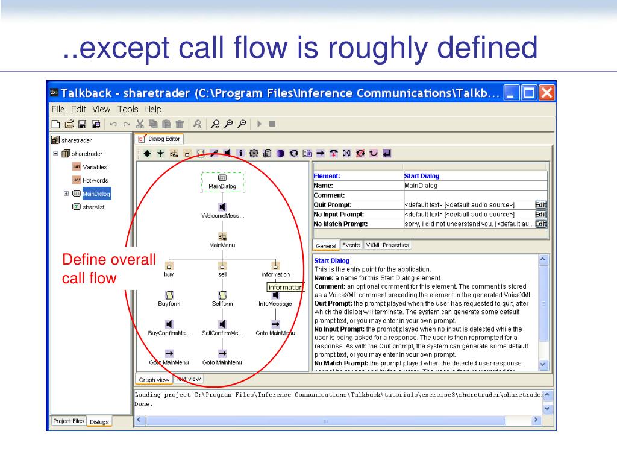
Task: Switch to the Project Files tab
Action: tap(69, 421)
